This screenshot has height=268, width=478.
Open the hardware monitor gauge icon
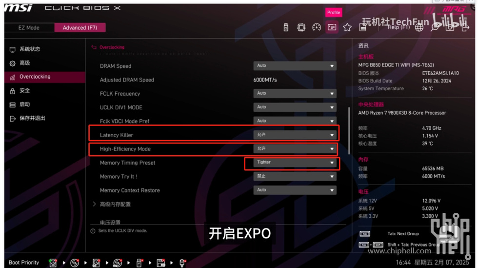pos(317,27)
